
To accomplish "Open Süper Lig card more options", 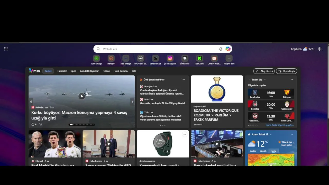I will click(292, 80).
